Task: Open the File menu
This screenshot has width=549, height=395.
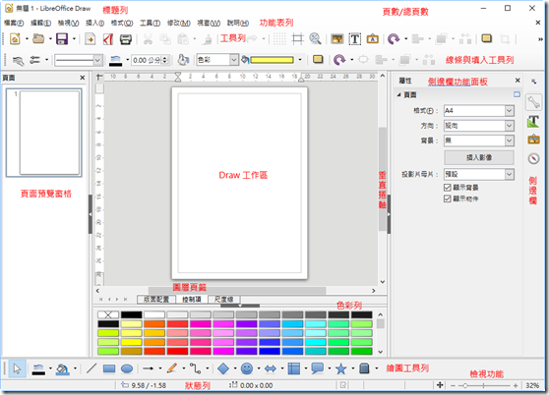Action: tap(14, 23)
